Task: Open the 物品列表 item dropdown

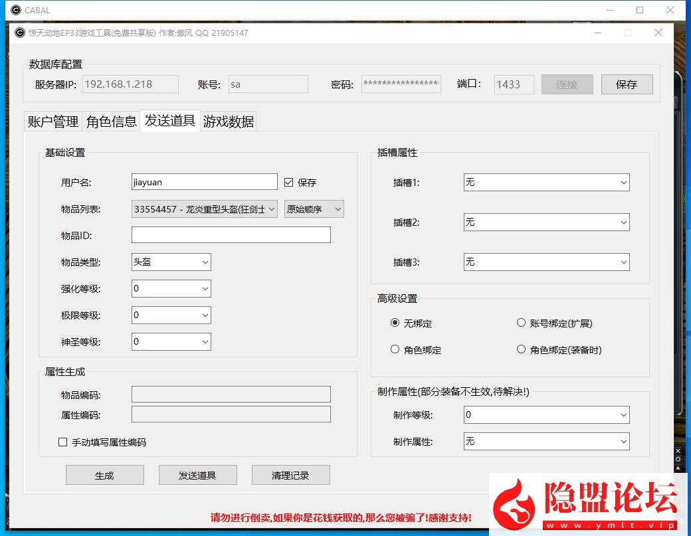Action: click(x=205, y=209)
